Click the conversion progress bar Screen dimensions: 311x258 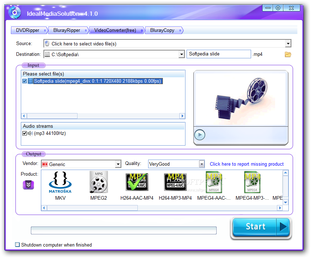click(123, 230)
